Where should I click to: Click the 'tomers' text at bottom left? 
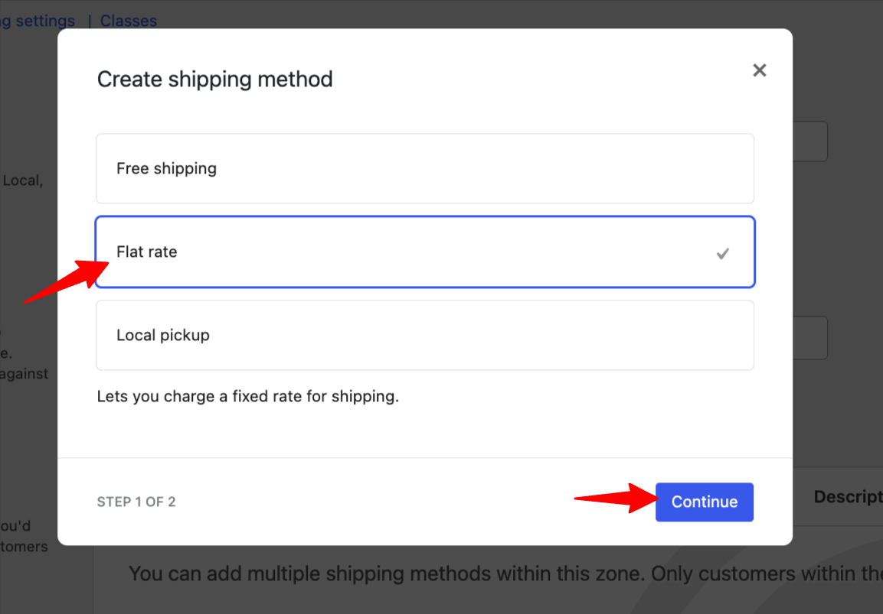tap(25, 547)
